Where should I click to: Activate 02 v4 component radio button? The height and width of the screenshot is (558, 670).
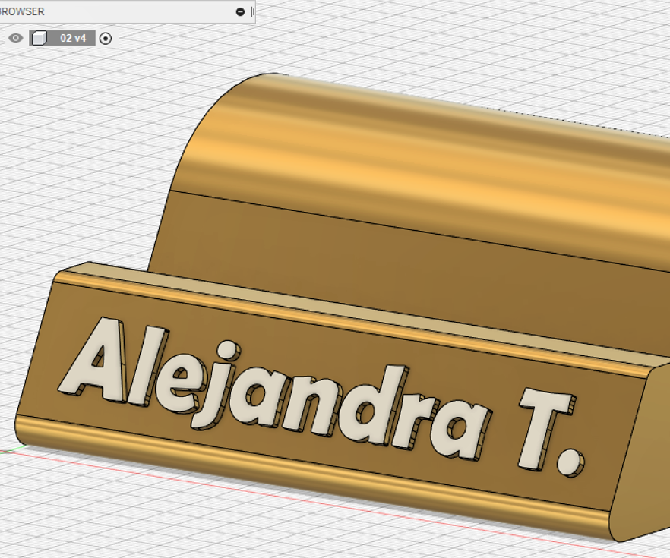105,39
